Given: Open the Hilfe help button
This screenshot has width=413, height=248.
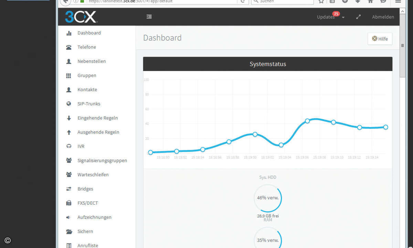Looking at the screenshot, I should click(x=380, y=39).
